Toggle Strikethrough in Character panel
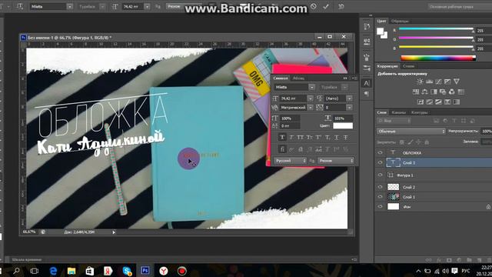The width and height of the screenshot is (492, 277). click(x=345, y=137)
